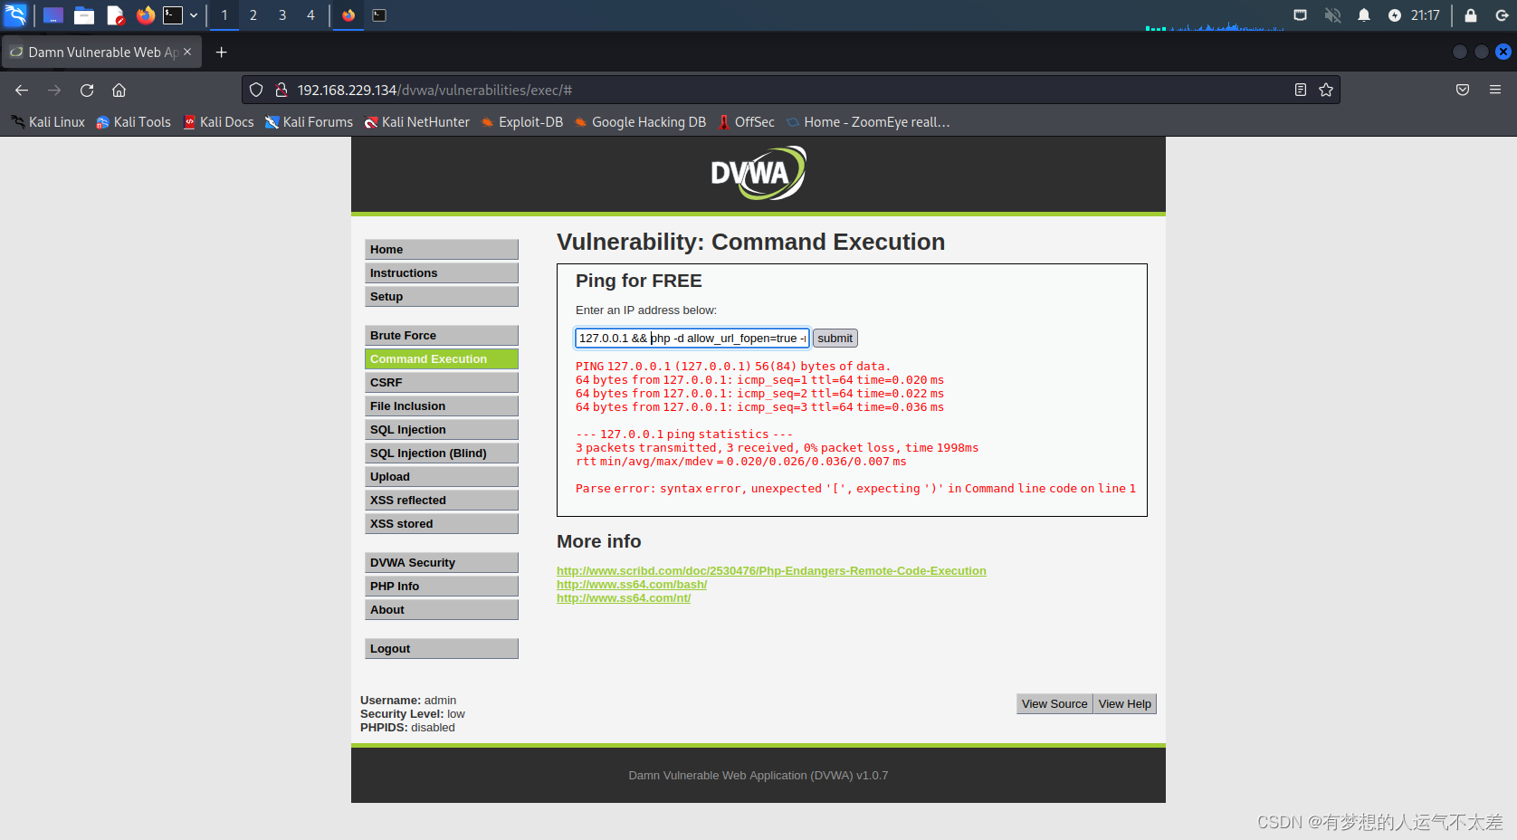Click the View Source button
Viewport: 1517px width, 840px height.
pyautogui.click(x=1054, y=704)
